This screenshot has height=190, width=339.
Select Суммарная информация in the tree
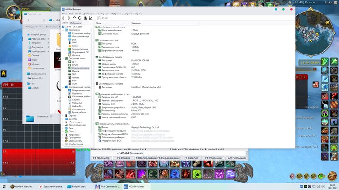click(79, 33)
